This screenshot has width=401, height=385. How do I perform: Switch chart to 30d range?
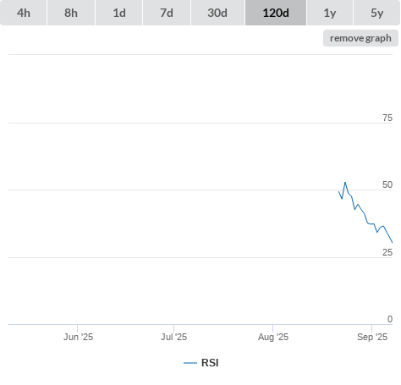[217, 13]
